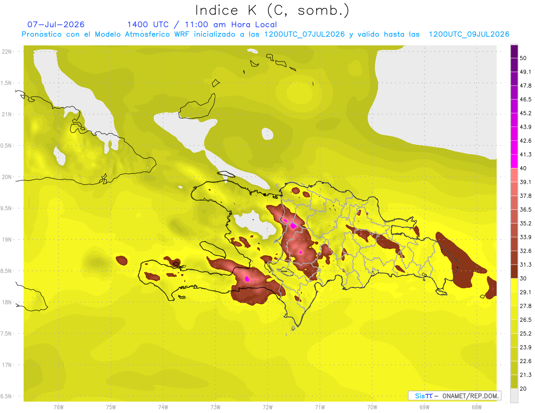Click the "45.2" color scale value
Screen dimensions: 535x413
point(526,113)
